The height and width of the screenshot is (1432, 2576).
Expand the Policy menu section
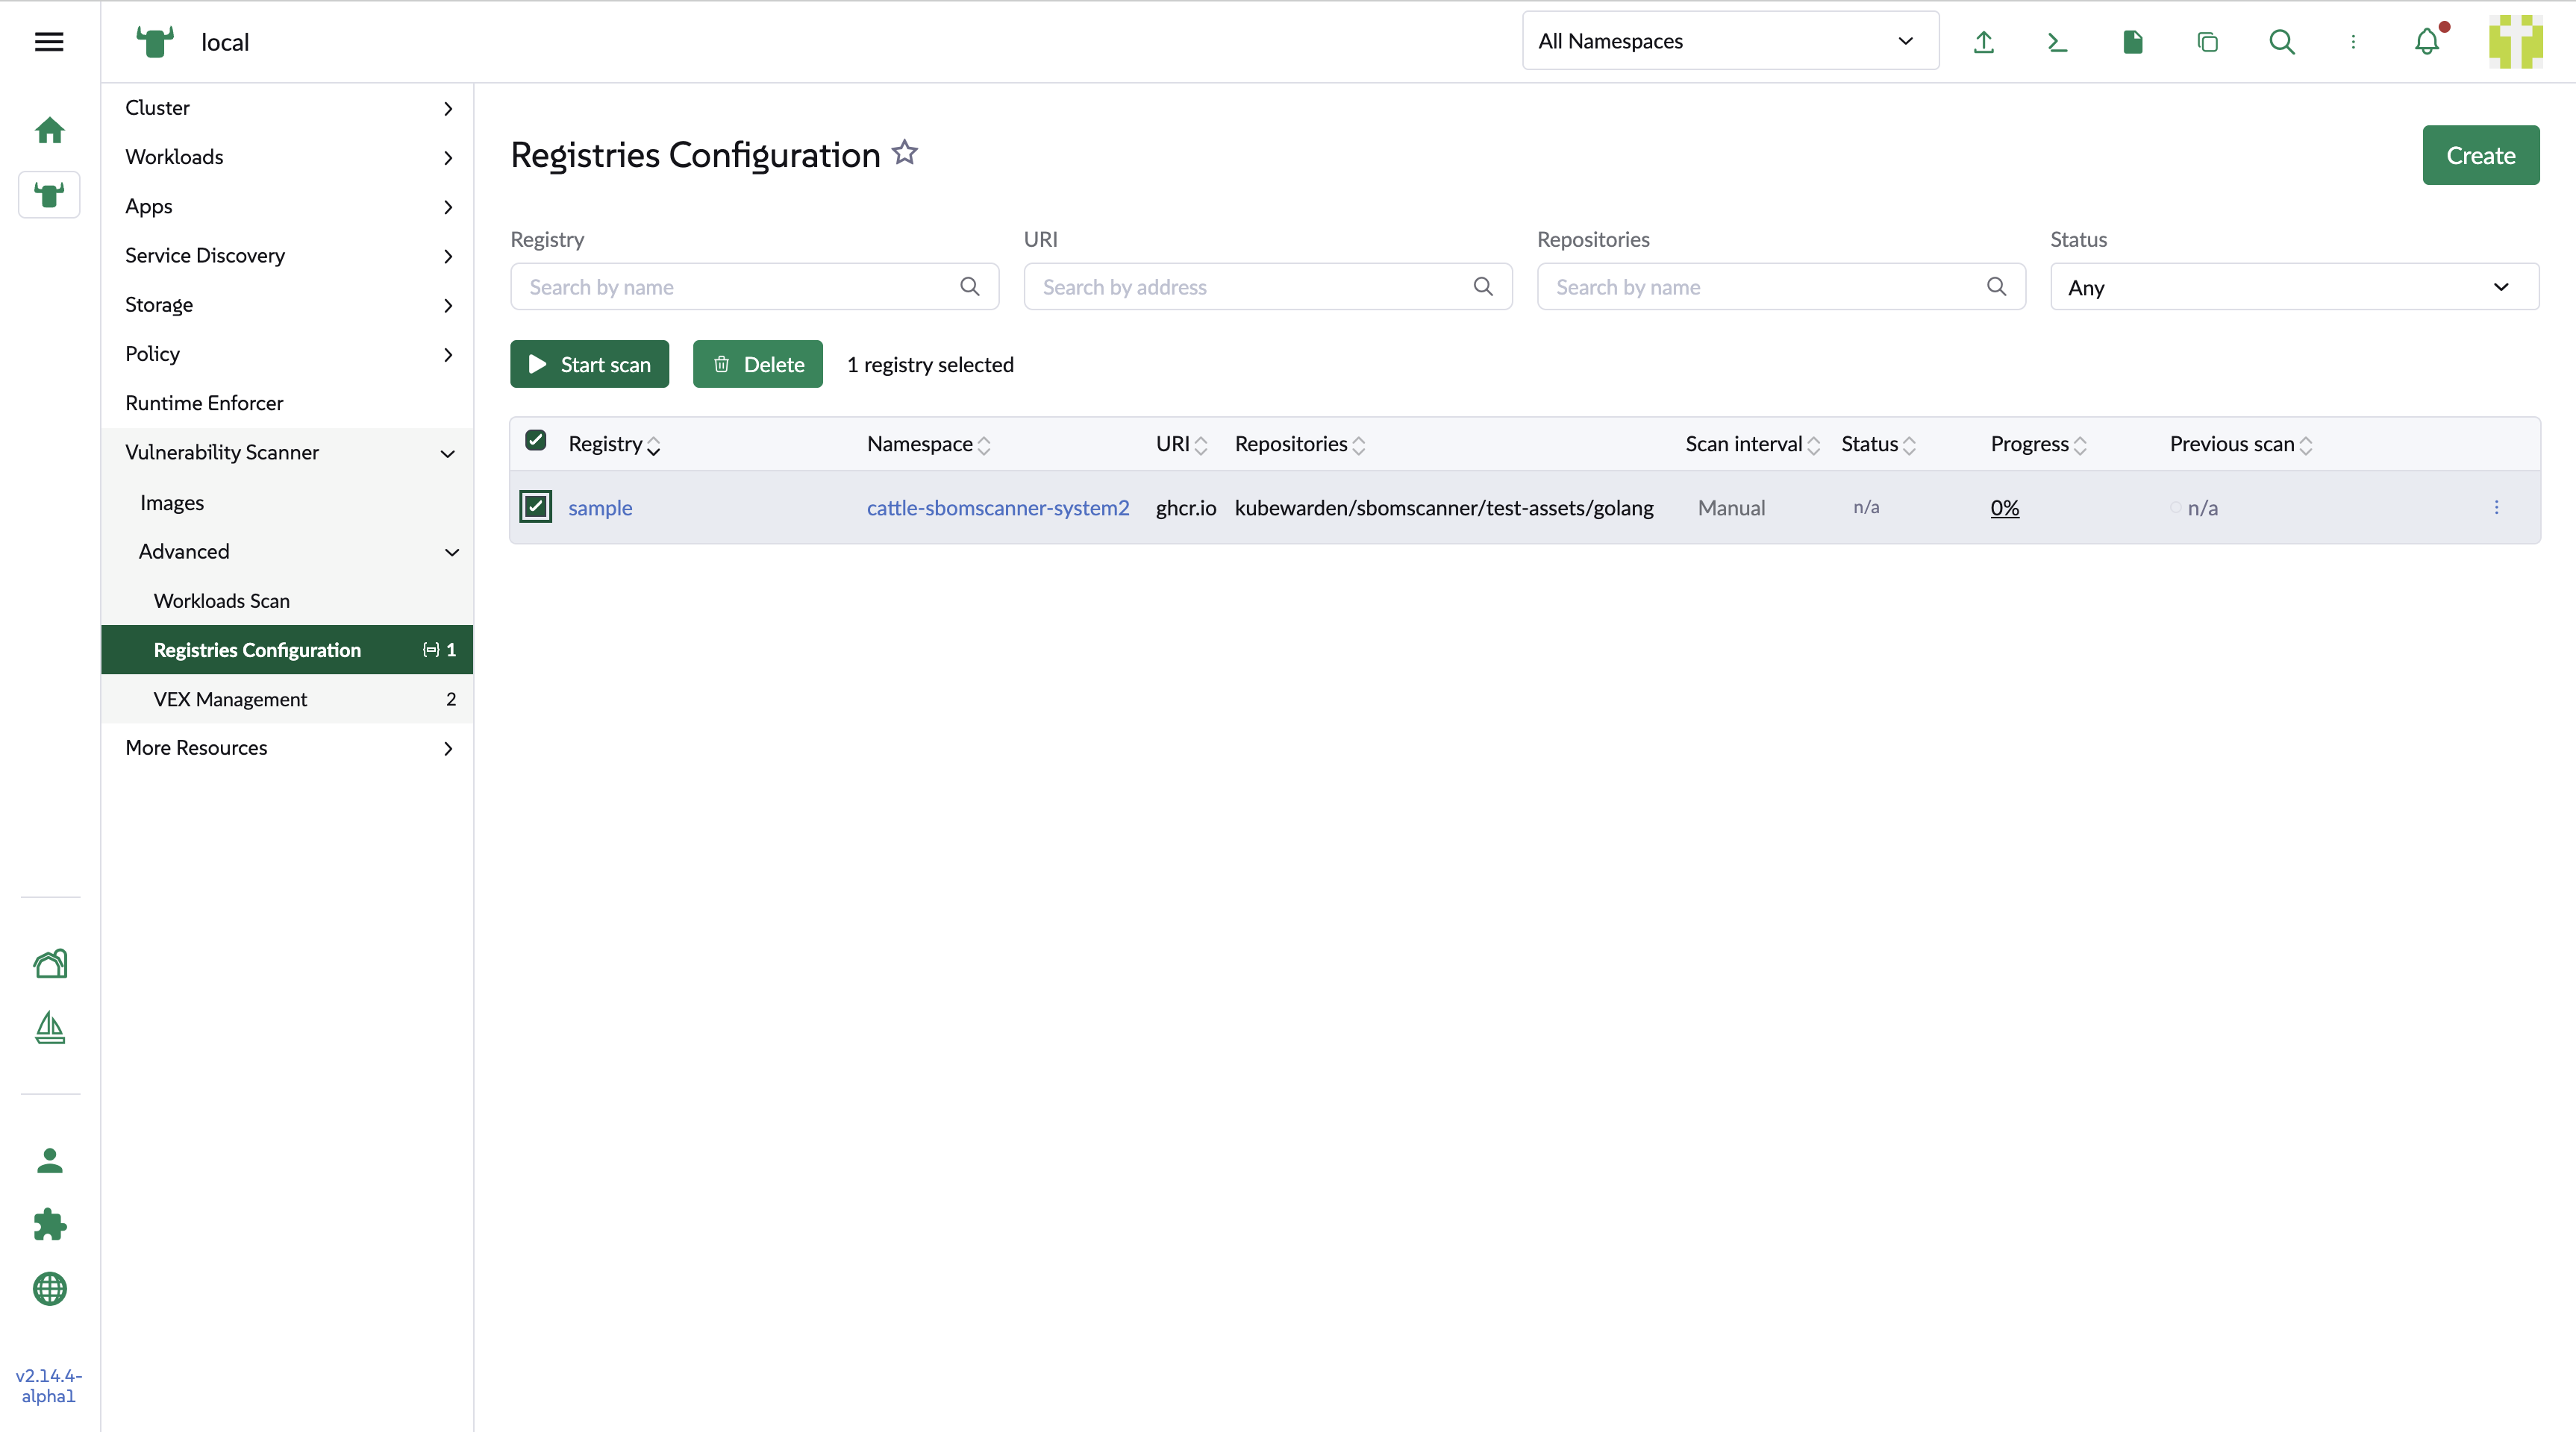point(287,354)
